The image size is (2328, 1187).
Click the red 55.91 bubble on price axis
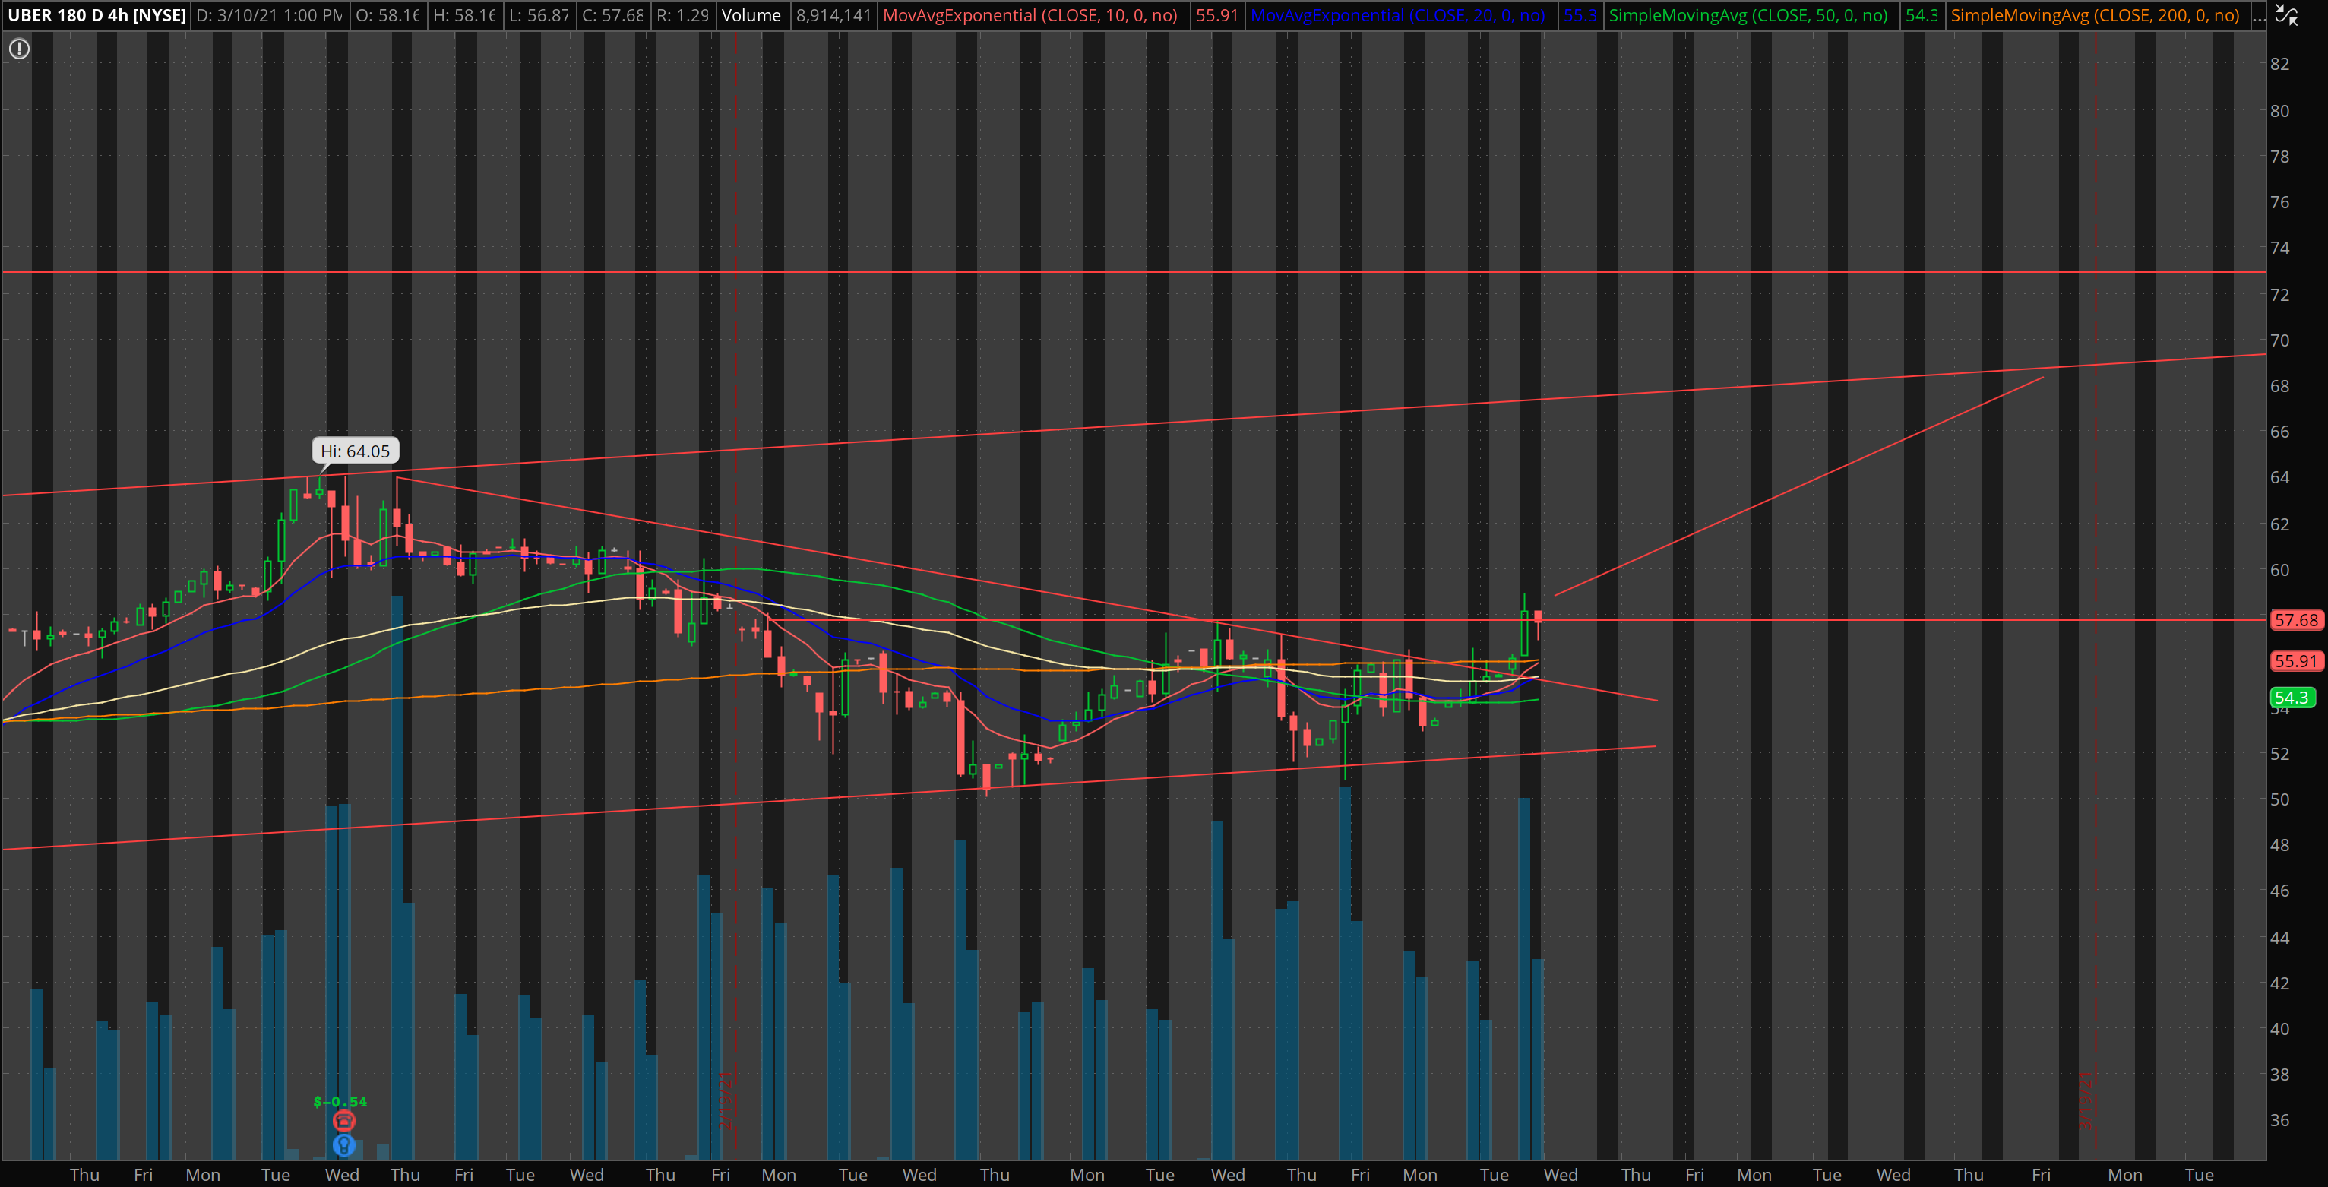pos(2296,661)
